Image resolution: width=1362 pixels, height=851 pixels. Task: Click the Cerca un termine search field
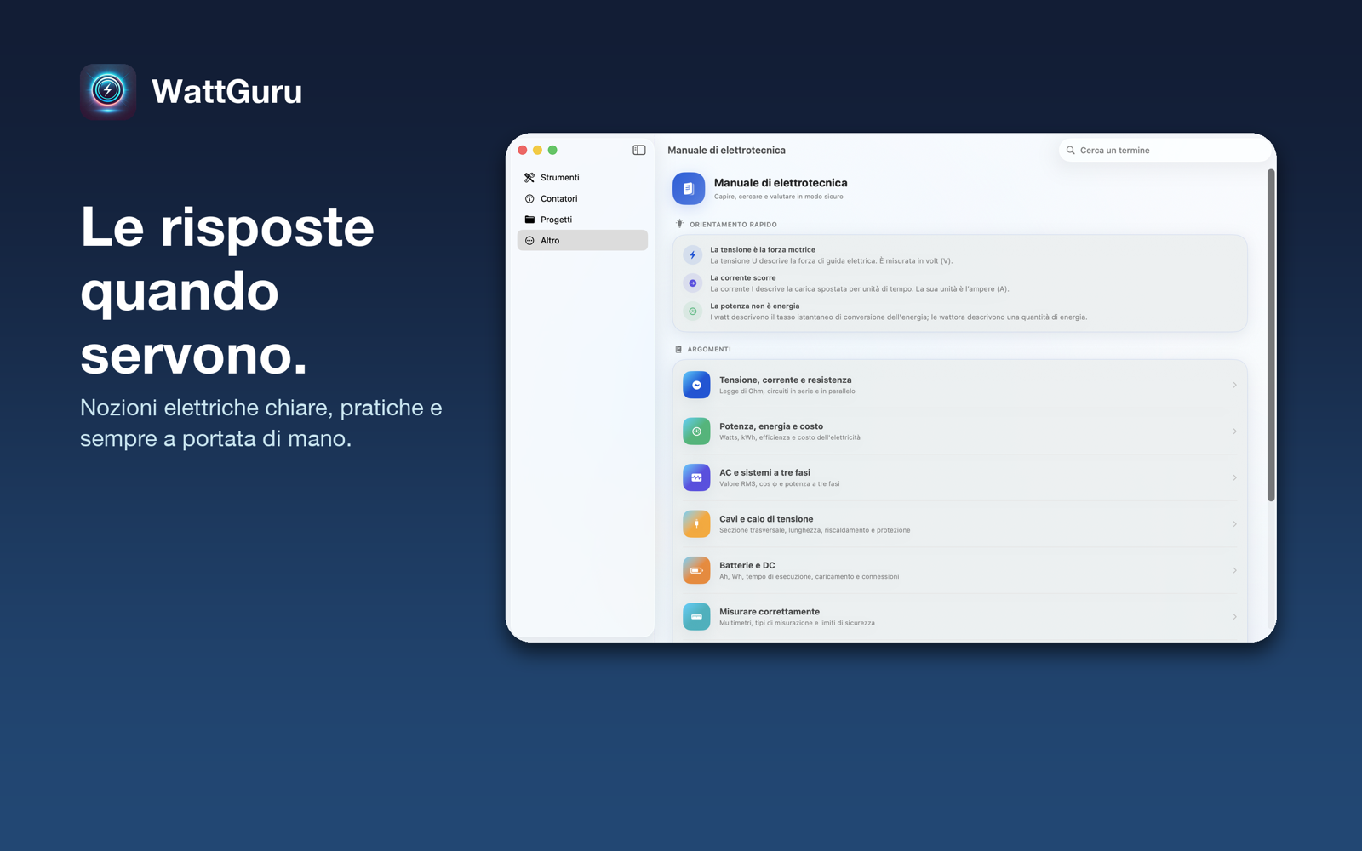pos(1164,150)
